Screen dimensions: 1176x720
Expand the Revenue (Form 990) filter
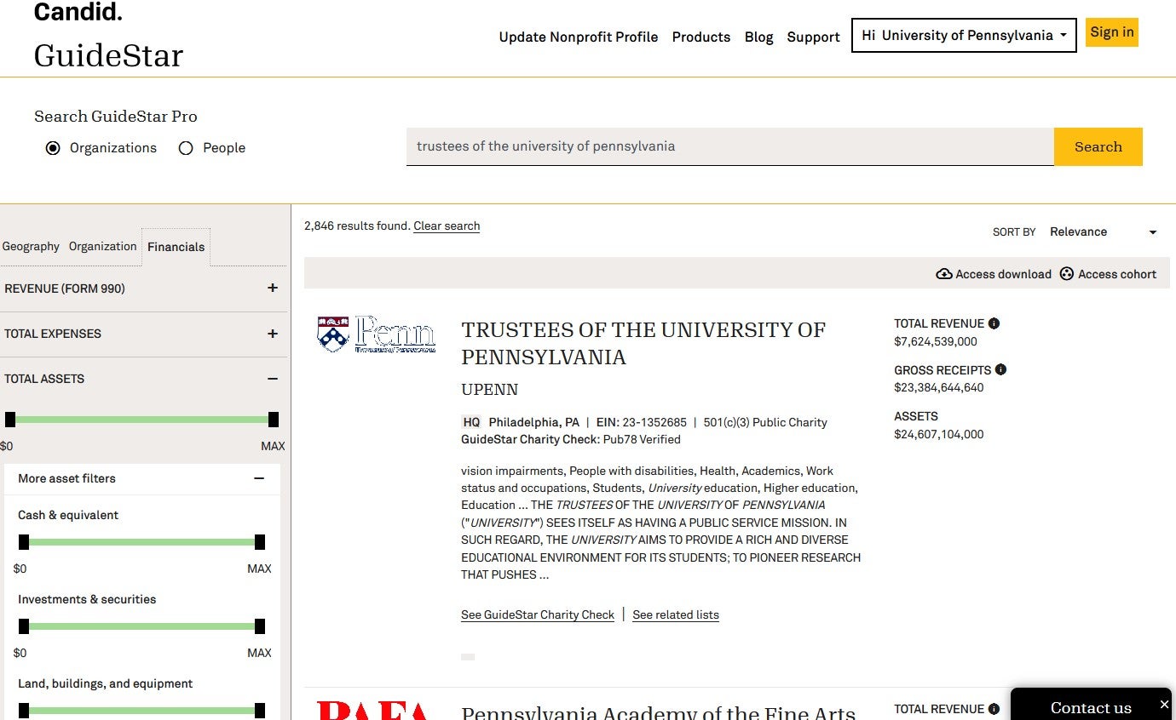point(273,288)
